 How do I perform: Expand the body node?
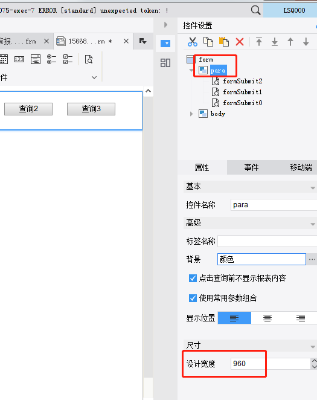[x=191, y=114]
